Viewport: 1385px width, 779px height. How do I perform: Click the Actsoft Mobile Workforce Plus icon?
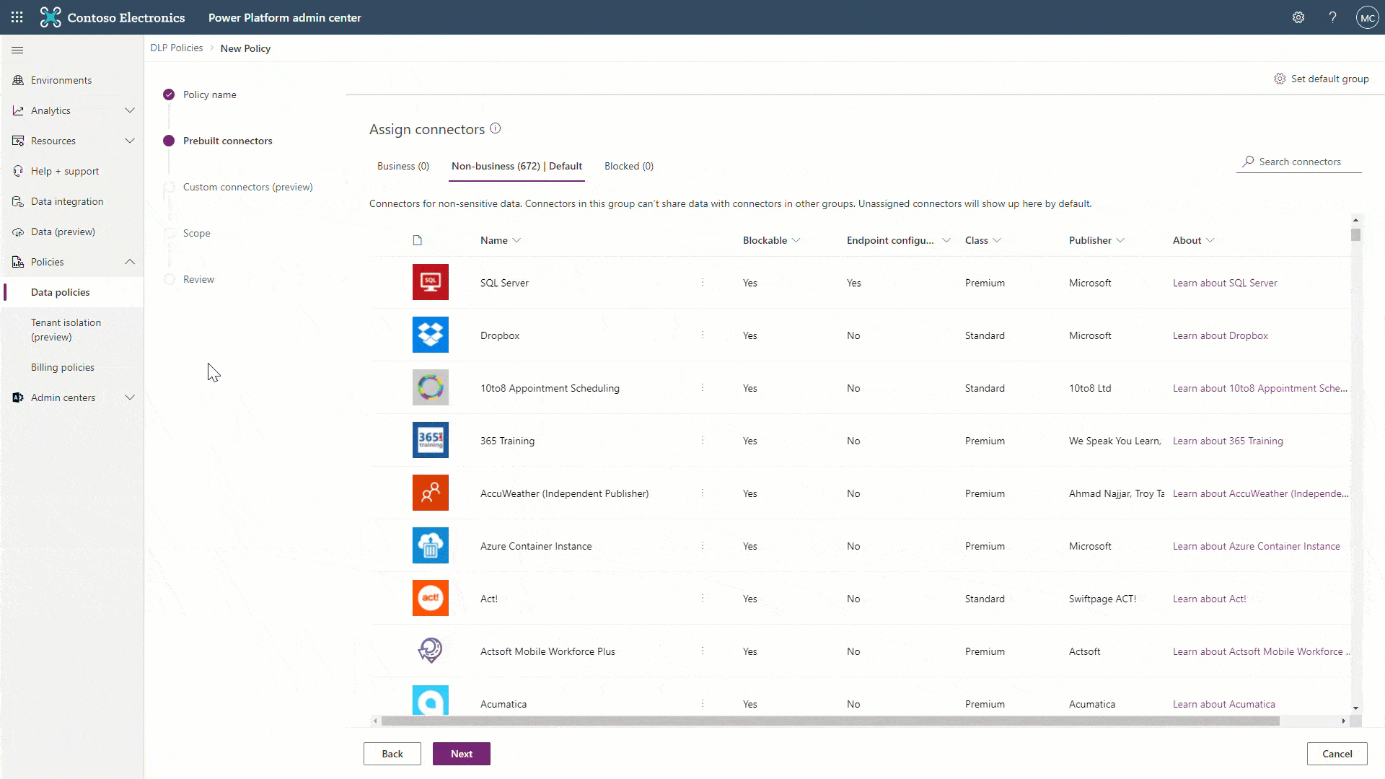pos(430,651)
